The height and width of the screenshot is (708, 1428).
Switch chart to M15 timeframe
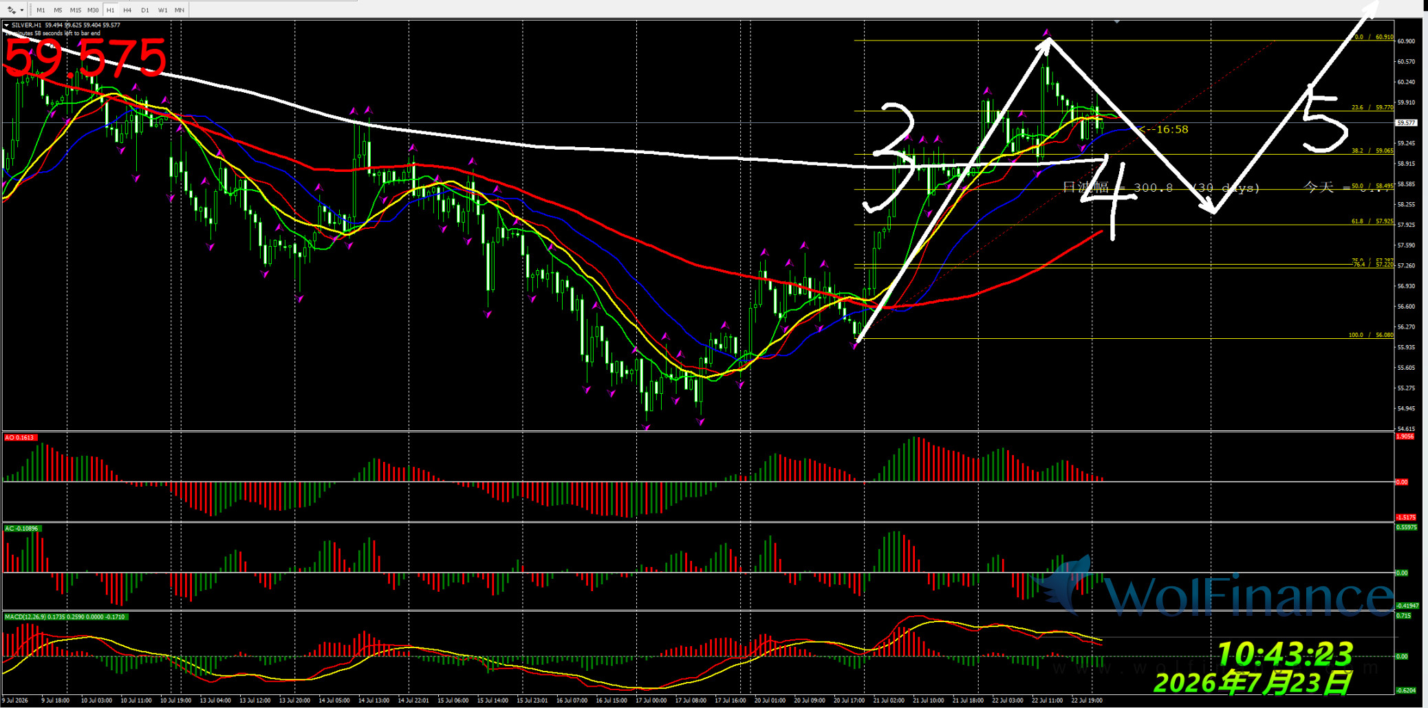click(75, 10)
